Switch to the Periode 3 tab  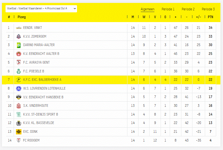point(208,9)
